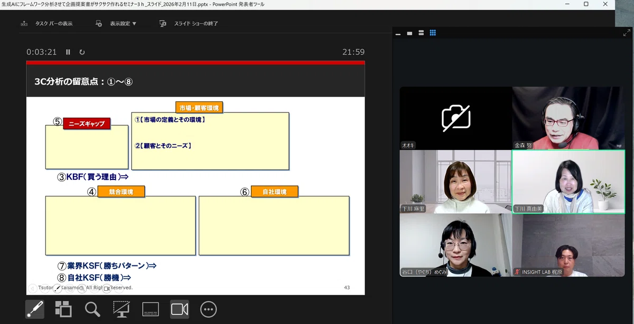The height and width of the screenshot is (324, 634).
Task: Click the on-slide pen overlay button
Action: click(57, 289)
